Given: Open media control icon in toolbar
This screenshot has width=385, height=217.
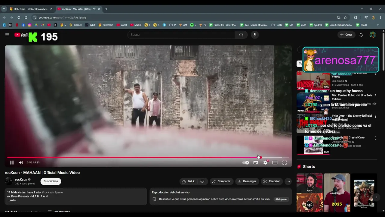Looking at the screenshot, I should pyautogui.click(x=366, y=17).
